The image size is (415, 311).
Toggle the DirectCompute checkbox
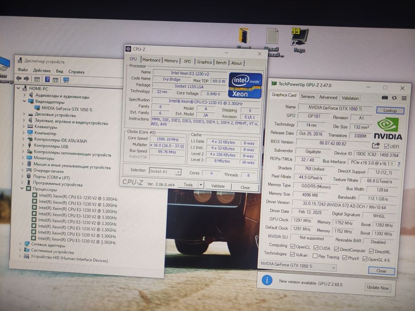[336, 249]
